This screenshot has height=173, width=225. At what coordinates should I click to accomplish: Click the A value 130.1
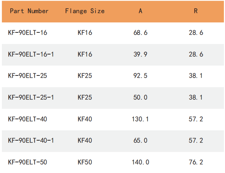141,119
